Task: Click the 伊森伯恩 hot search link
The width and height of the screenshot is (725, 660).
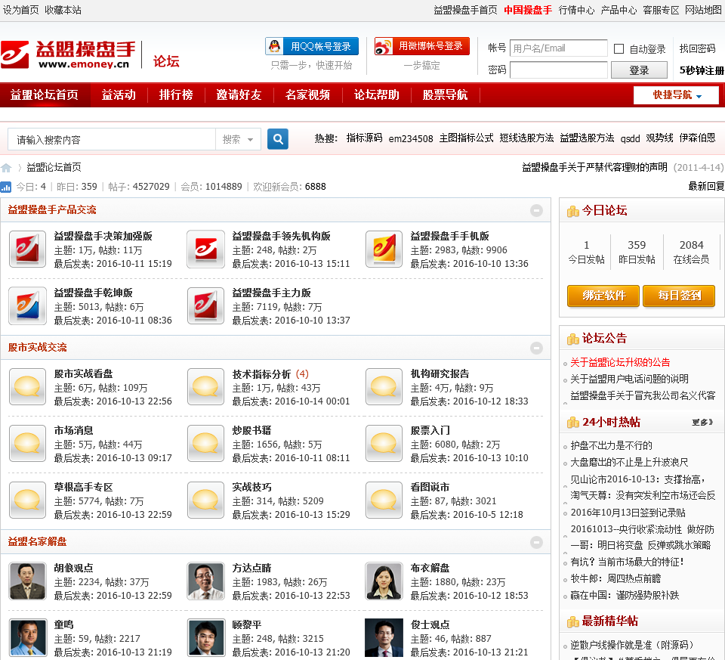Action: pos(697,138)
